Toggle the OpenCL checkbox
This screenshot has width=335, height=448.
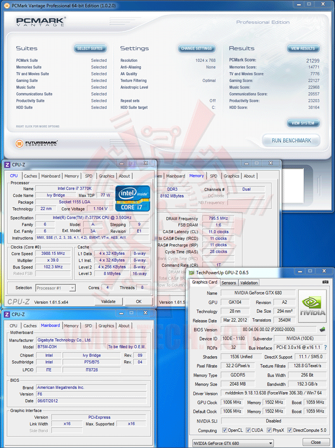225,430
